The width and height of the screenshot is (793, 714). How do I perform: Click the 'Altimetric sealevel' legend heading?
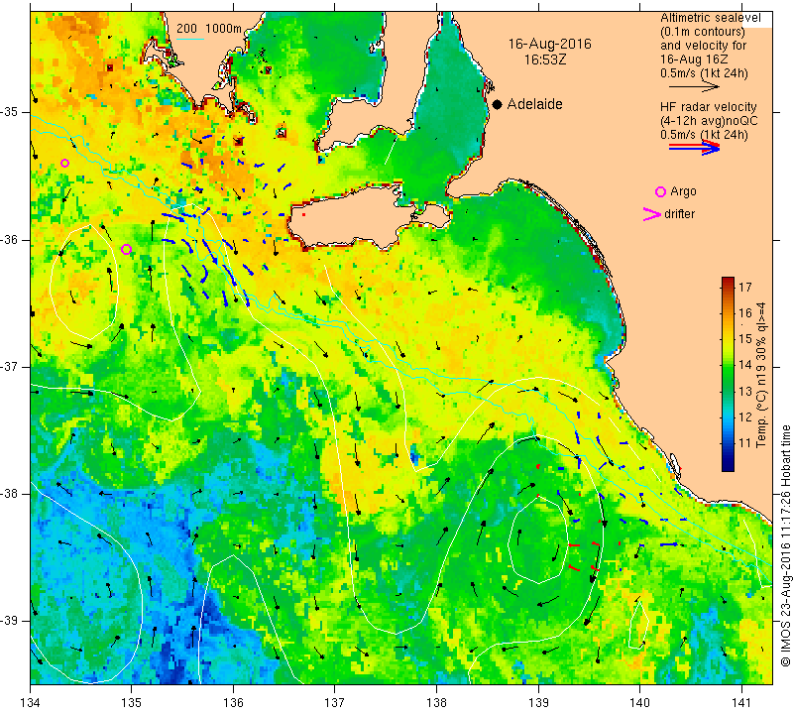coord(710,18)
